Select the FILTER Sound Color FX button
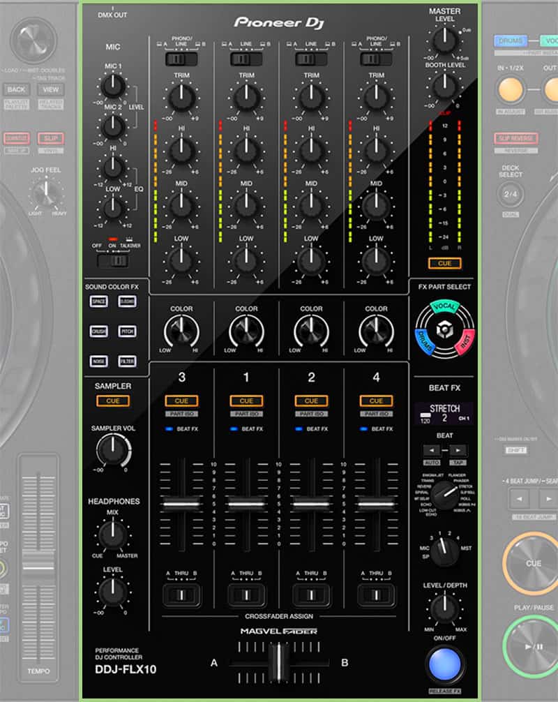Screen dimensions: 558x702 [x=127, y=361]
